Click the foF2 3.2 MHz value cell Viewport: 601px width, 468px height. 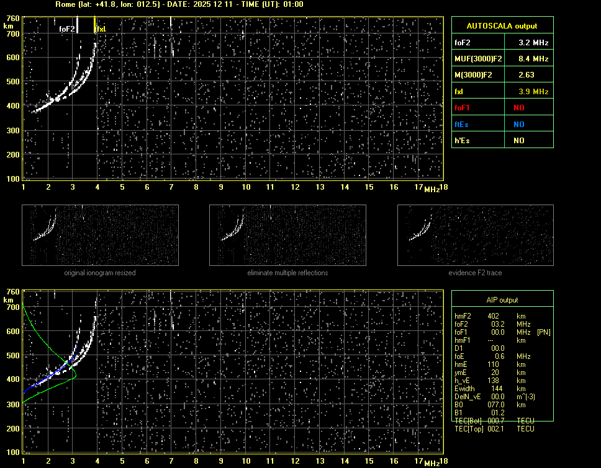click(533, 43)
